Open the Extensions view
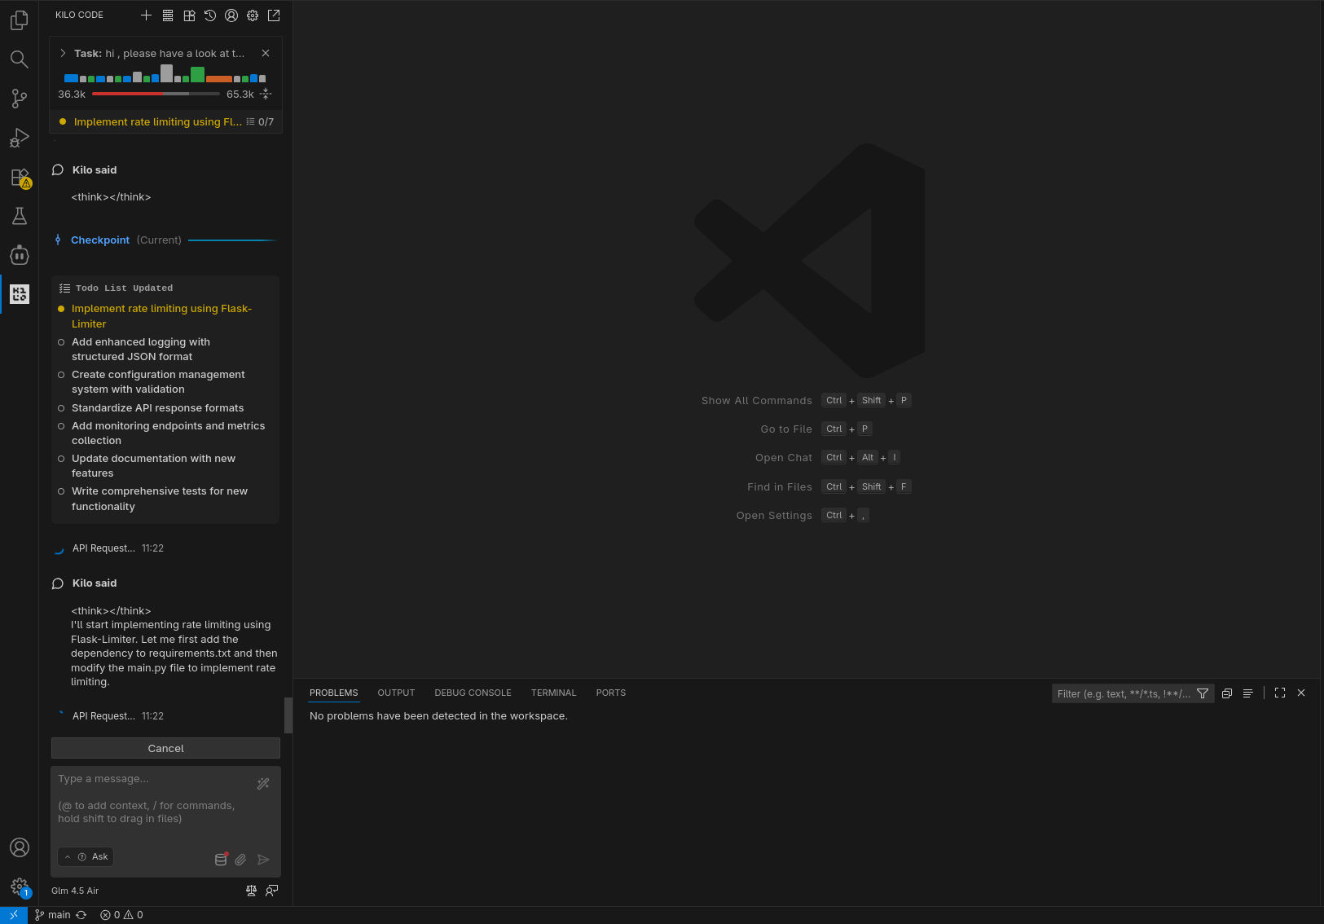This screenshot has height=924, width=1324. [x=20, y=177]
